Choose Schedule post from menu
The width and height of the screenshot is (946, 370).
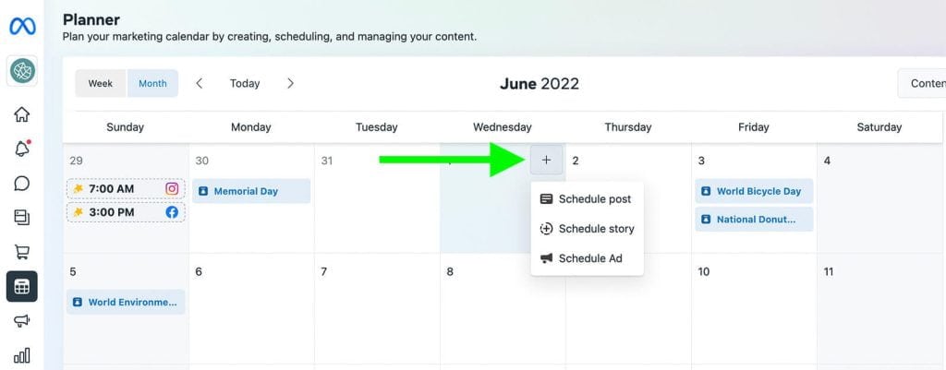[587, 199]
